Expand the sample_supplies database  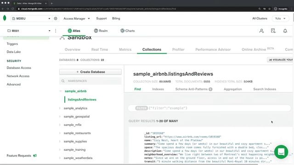pos(60,141)
